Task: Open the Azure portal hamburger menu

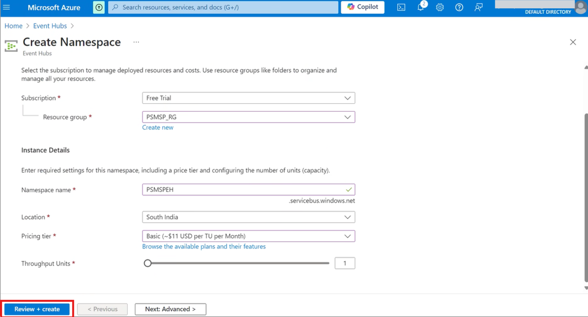Action: click(x=6, y=7)
